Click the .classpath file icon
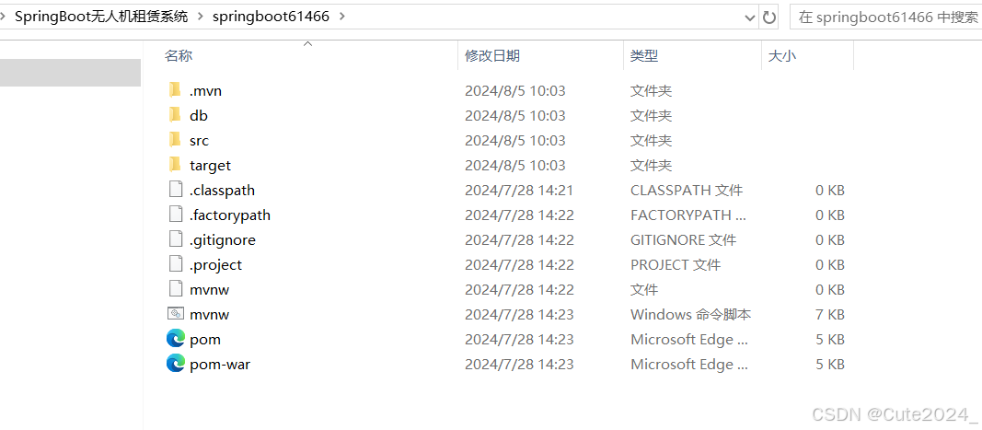Viewport: 982px width, 430px height. click(x=176, y=190)
